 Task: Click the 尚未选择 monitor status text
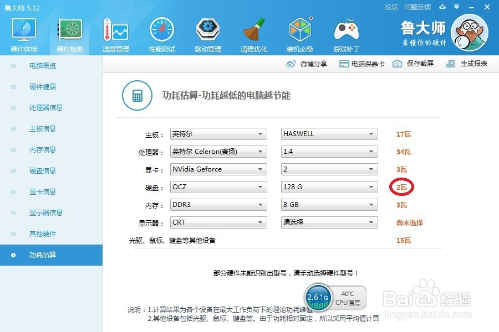[410, 222]
